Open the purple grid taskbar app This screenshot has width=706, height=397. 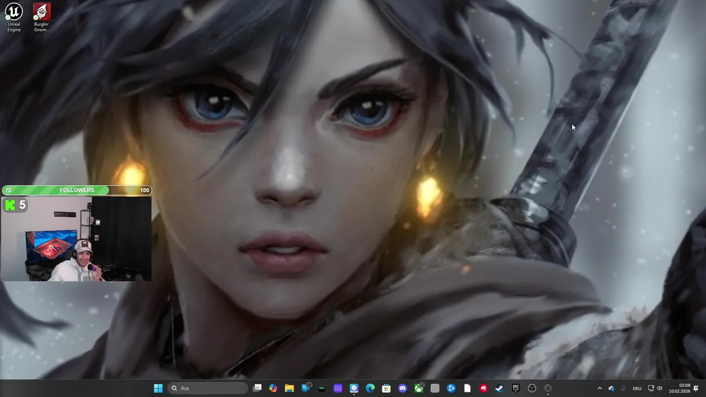[x=338, y=388]
